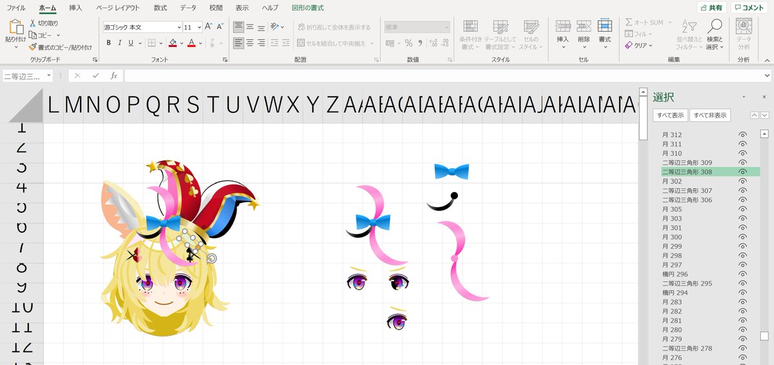
Task: Center text horizontally
Action: coord(250,43)
